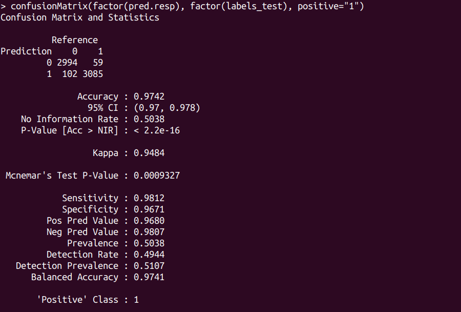Click the Accuracy value 0.9742
The height and width of the screenshot is (312, 461).
tap(149, 96)
